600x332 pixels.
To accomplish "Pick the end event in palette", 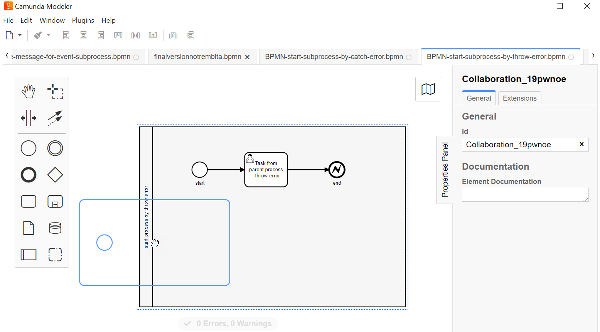I will pos(29,175).
